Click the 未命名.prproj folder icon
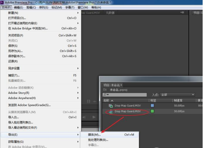 [x=105, y=90]
